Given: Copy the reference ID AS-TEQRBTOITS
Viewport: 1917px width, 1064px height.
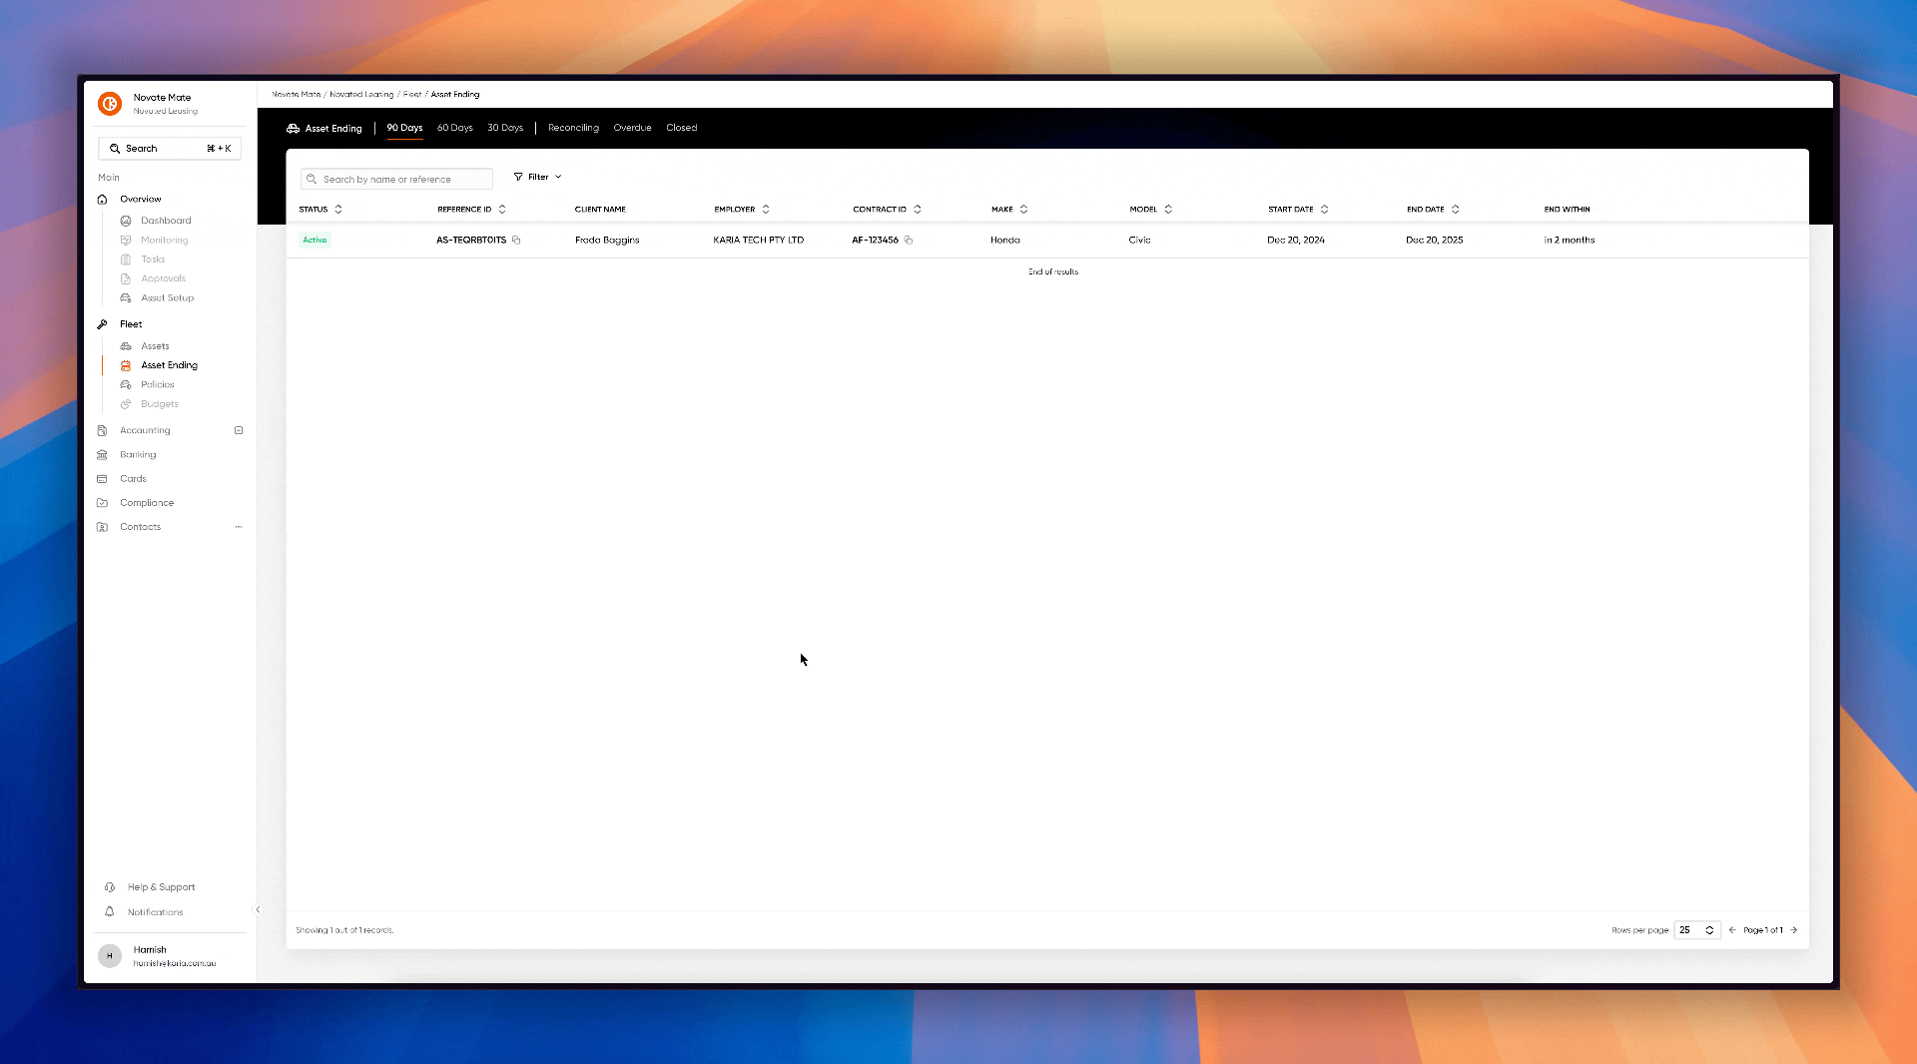Looking at the screenshot, I should pos(516,241).
